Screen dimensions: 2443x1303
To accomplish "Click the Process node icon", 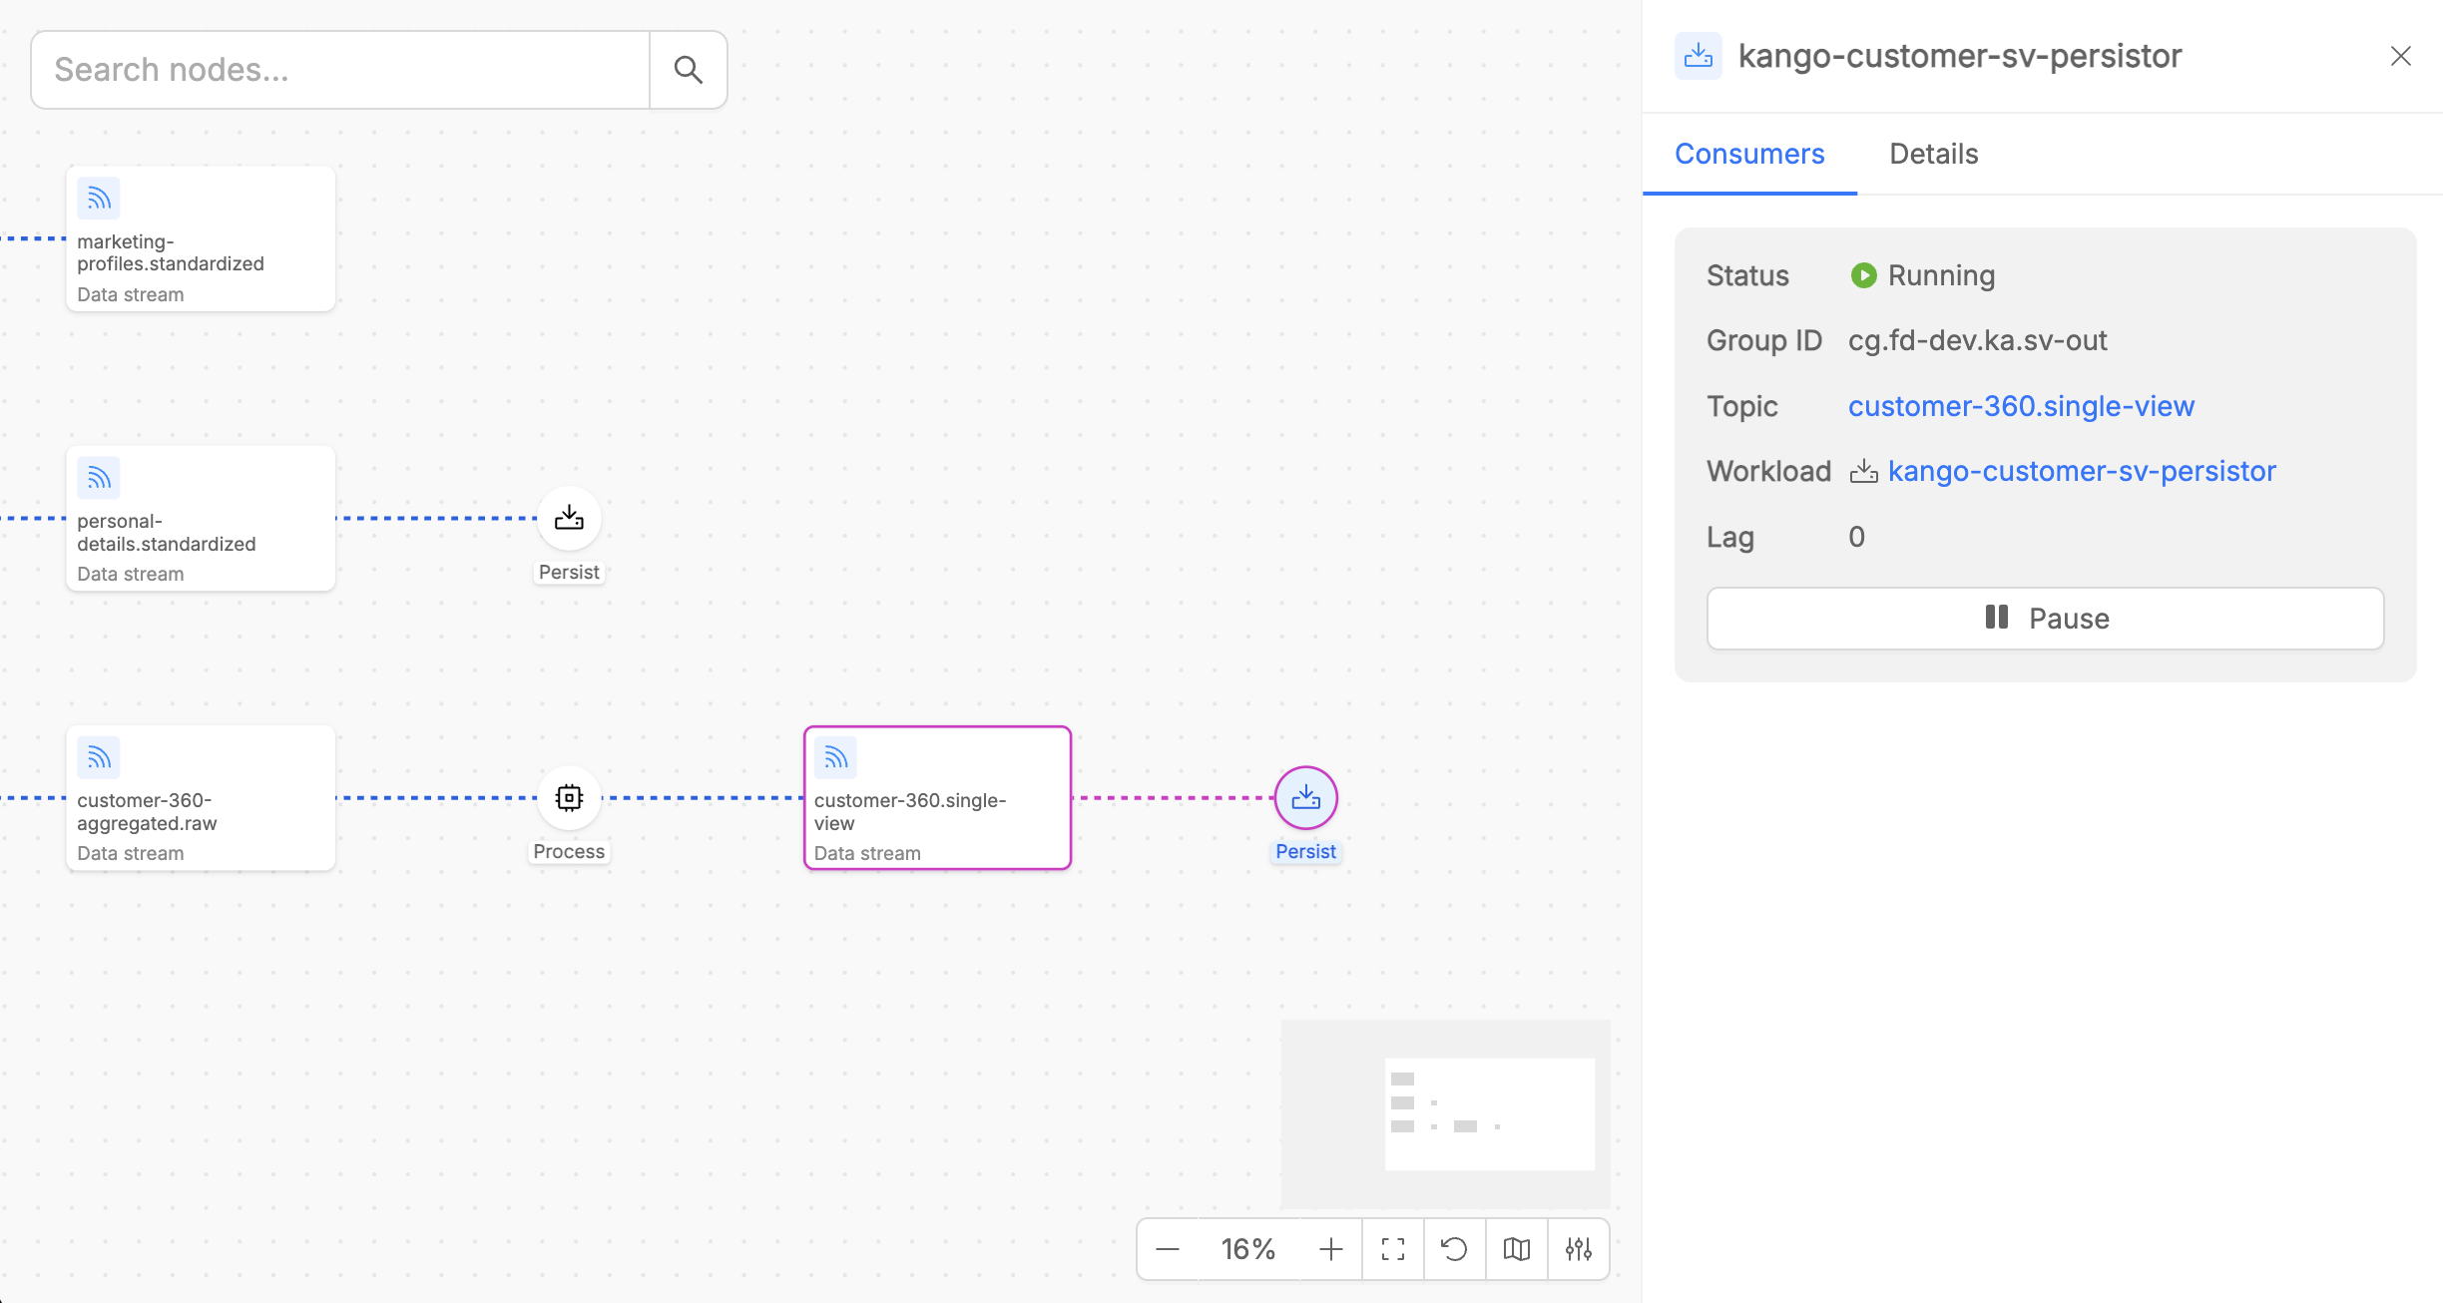I will coord(569,797).
